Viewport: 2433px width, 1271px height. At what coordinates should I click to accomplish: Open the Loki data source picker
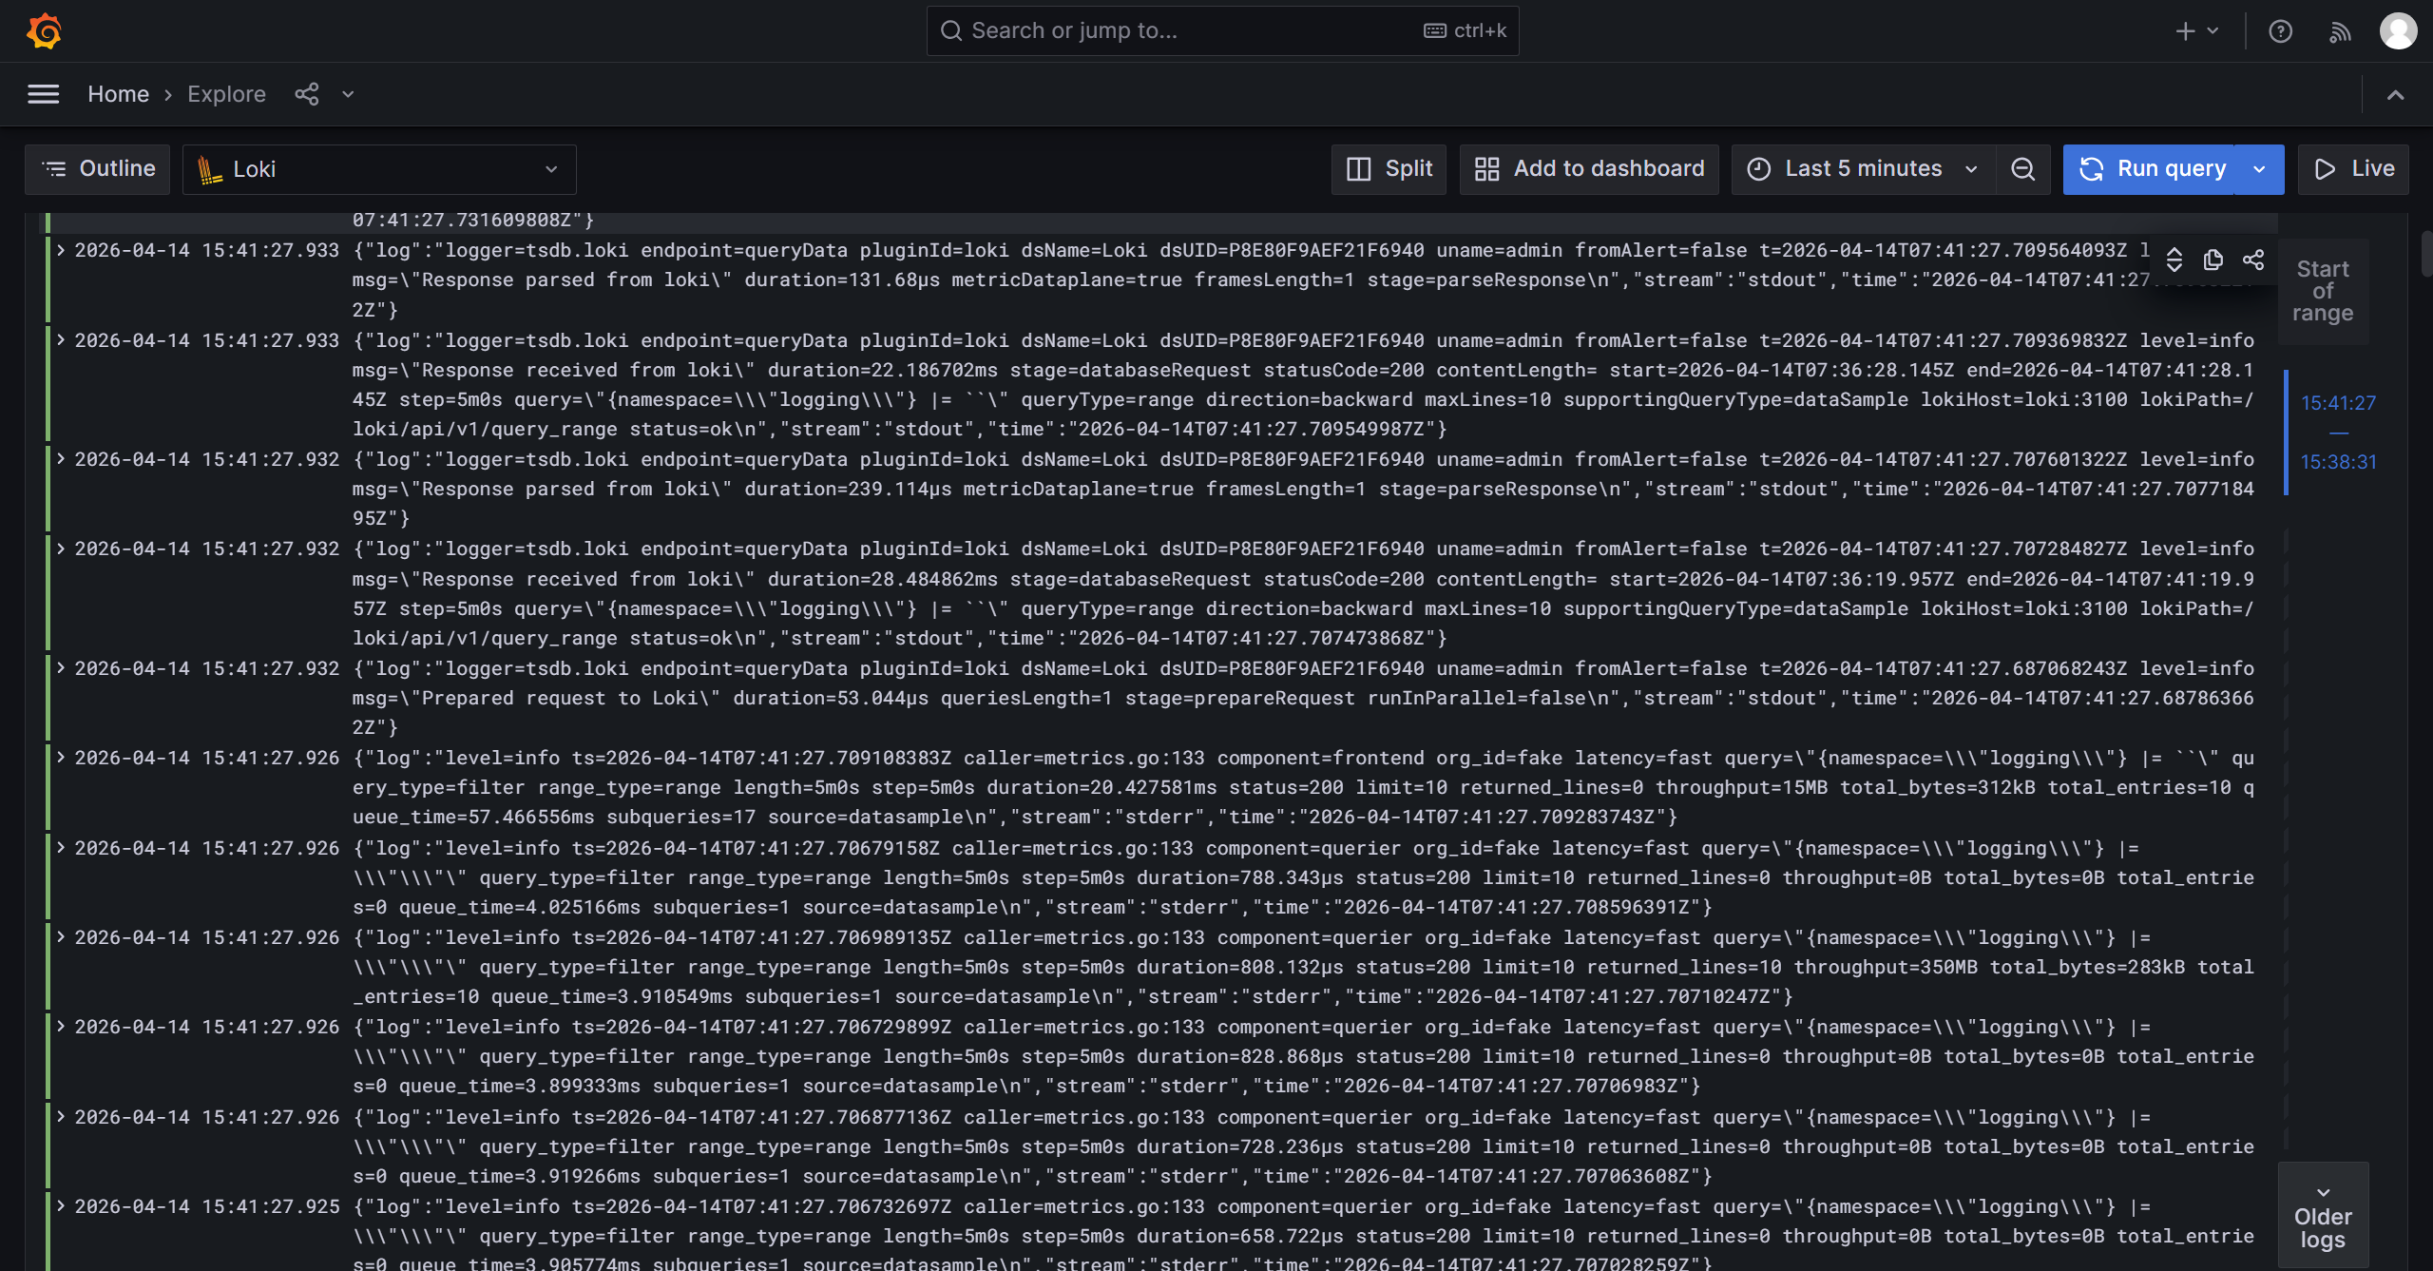[x=379, y=169]
